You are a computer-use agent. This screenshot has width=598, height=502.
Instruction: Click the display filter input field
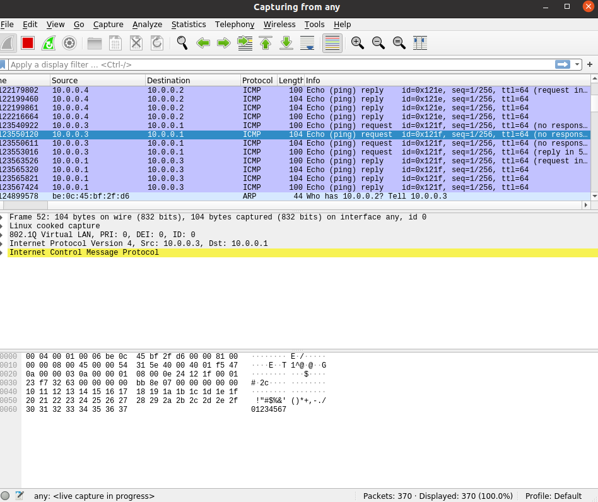click(278, 64)
